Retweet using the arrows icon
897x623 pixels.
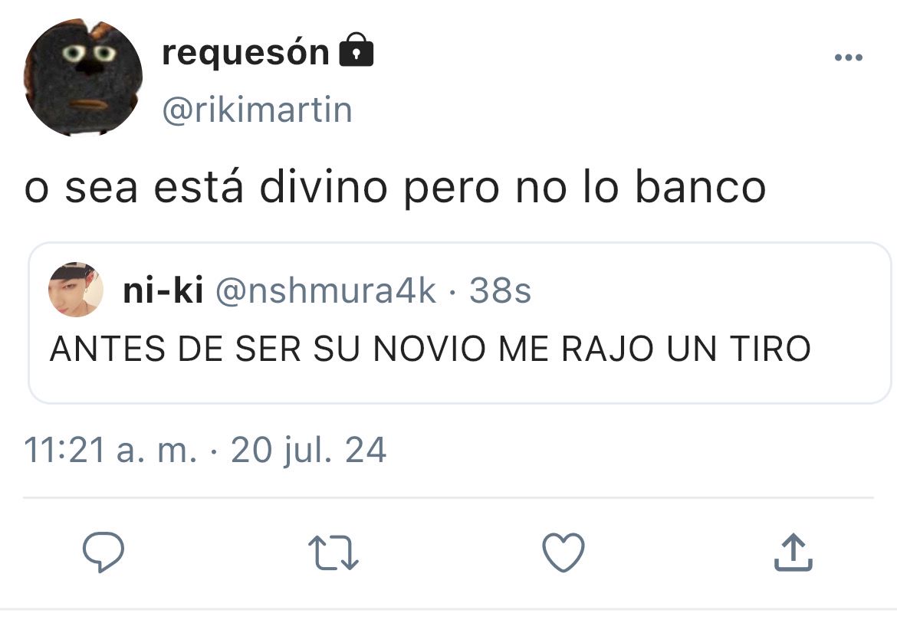(333, 553)
